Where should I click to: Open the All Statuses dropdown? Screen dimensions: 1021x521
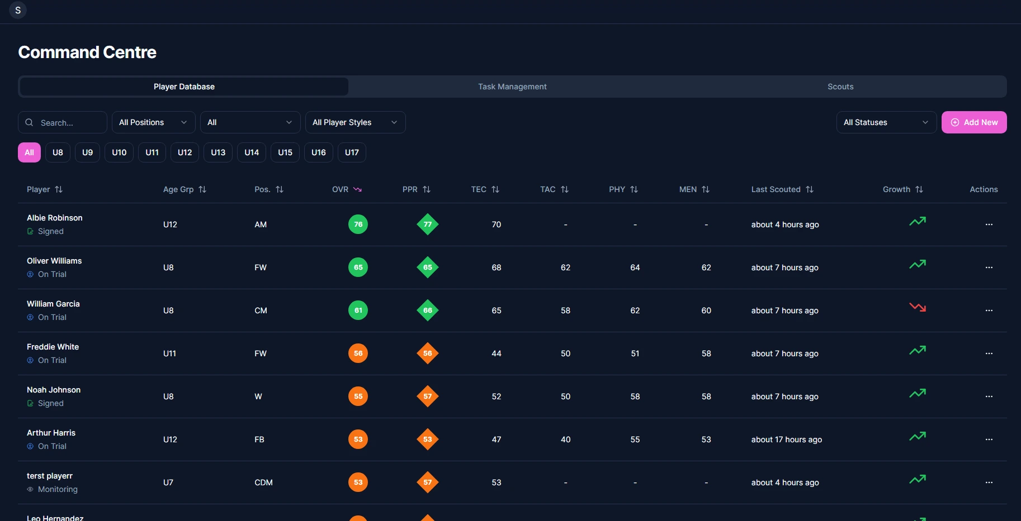click(x=886, y=122)
